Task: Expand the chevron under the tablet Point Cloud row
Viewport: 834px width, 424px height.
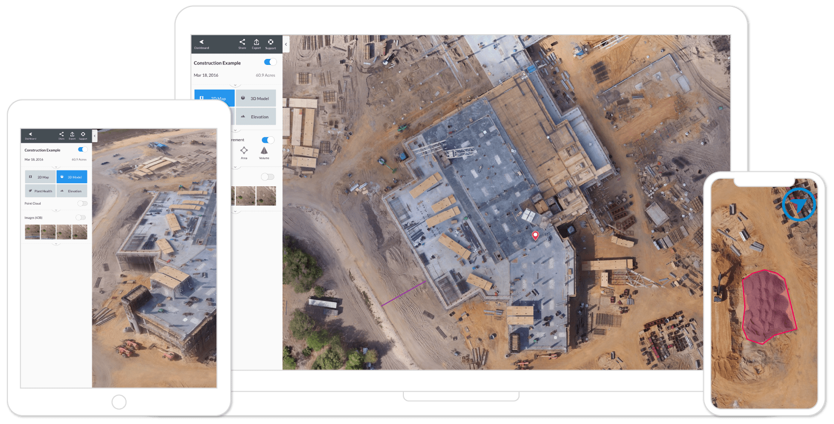Action: 56,211
